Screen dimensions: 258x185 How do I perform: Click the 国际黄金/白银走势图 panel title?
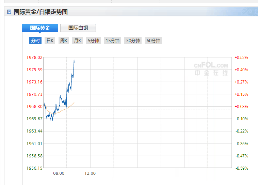pyautogui.click(x=41, y=12)
